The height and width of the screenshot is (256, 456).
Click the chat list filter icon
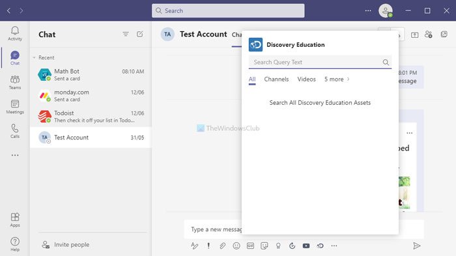[x=126, y=35]
